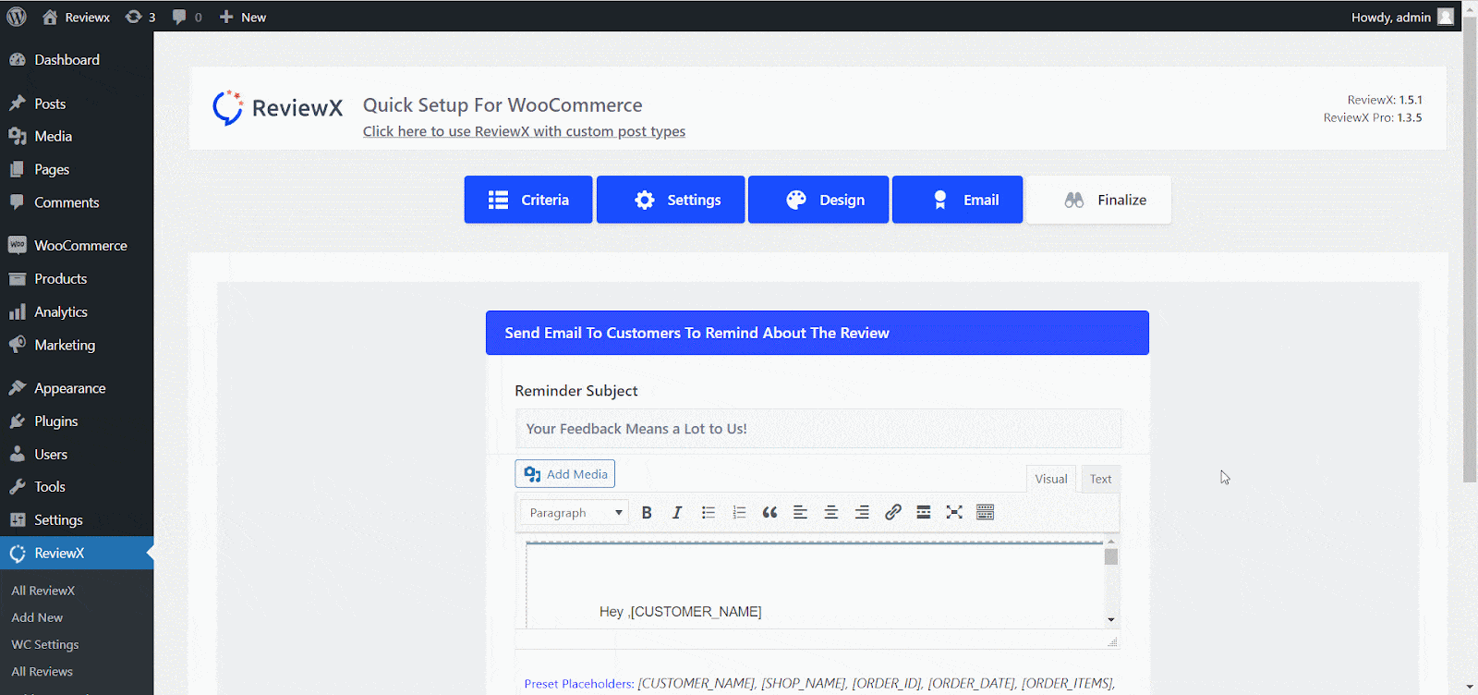Toggle the editor toolbar kitchen sink

pyautogui.click(x=985, y=513)
